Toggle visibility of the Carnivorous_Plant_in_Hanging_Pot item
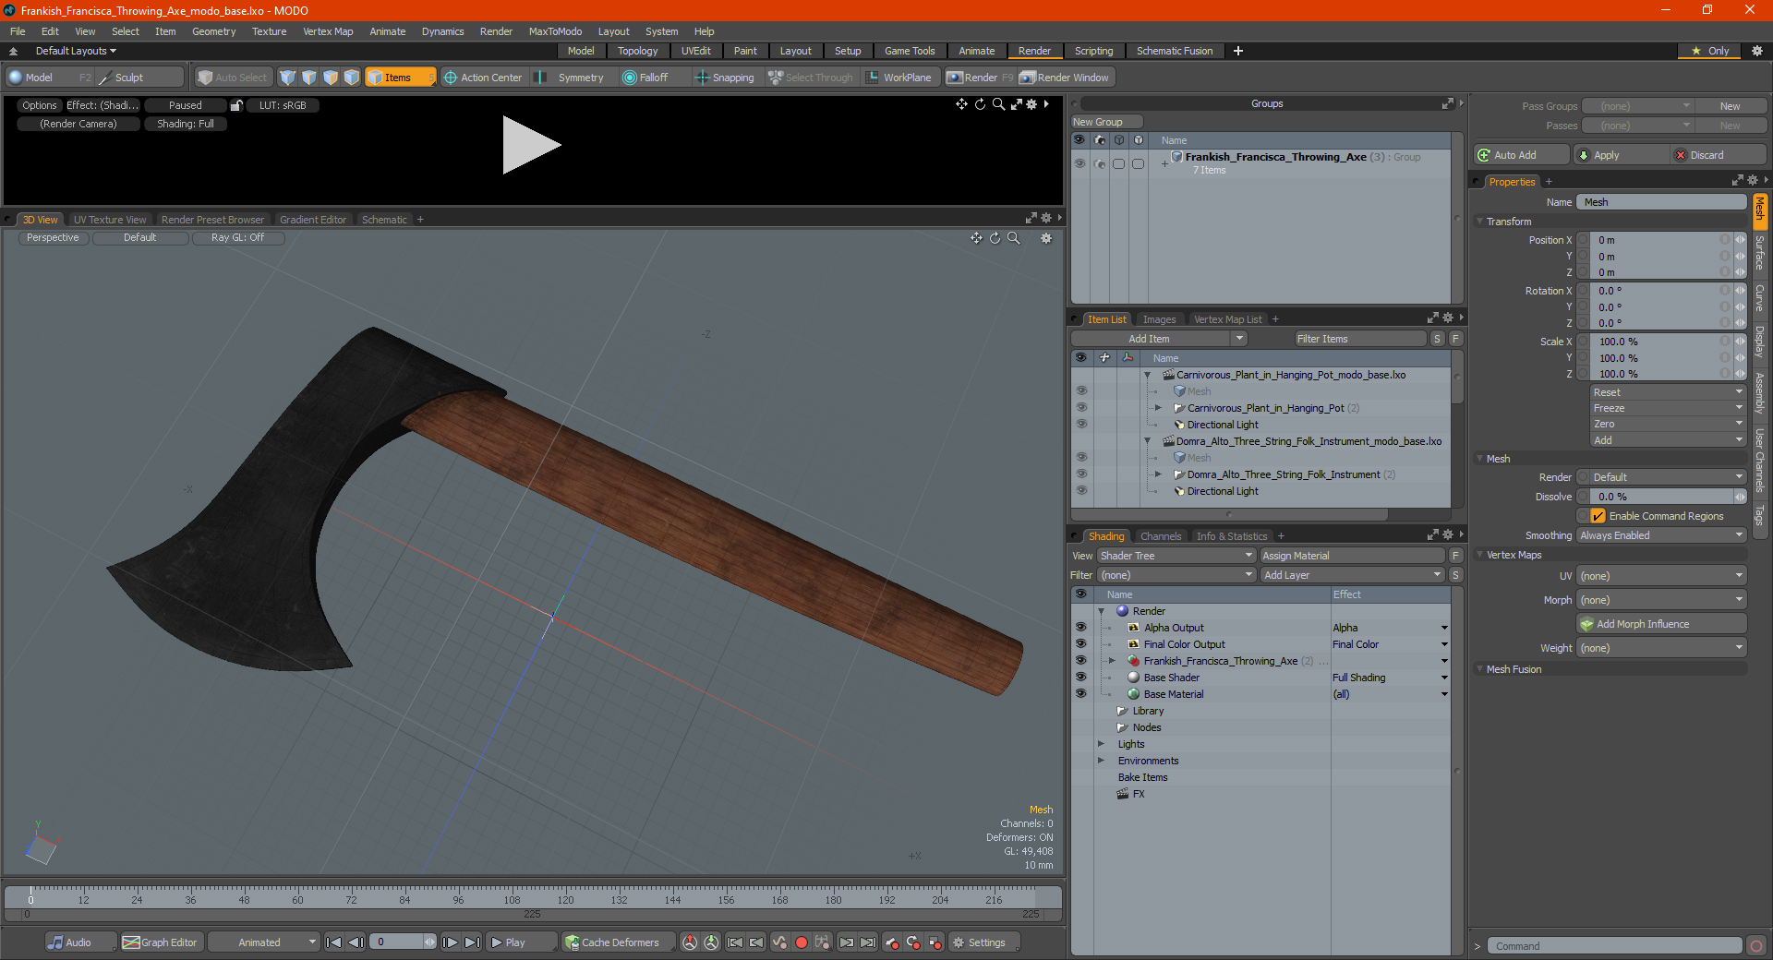Screen dimensions: 1773x960 1081,408
